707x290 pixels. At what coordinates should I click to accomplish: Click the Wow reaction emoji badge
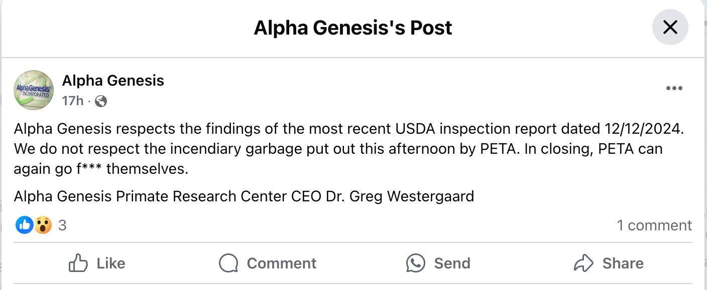point(43,225)
